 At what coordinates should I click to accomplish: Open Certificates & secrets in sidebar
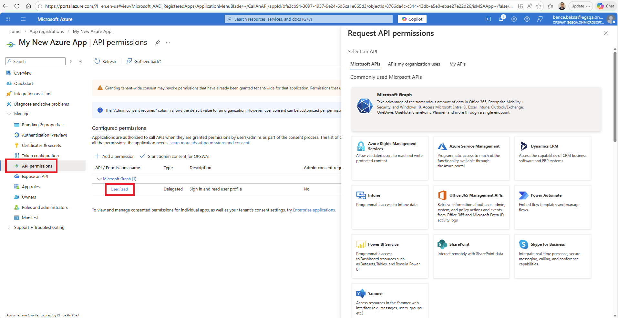[41, 146]
